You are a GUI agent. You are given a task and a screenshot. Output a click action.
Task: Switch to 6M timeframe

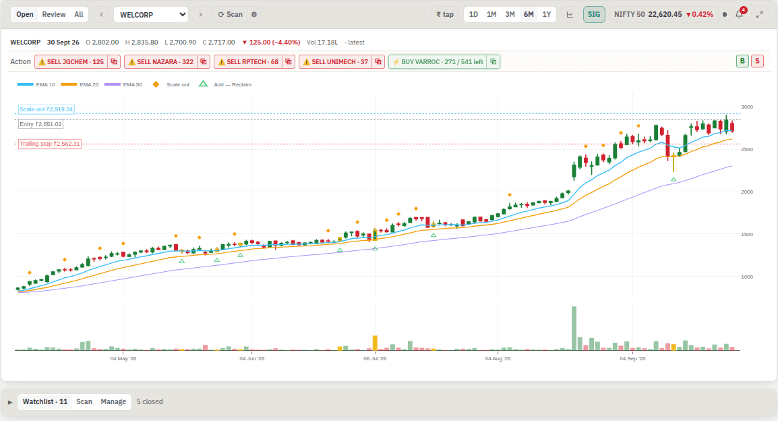tap(529, 14)
